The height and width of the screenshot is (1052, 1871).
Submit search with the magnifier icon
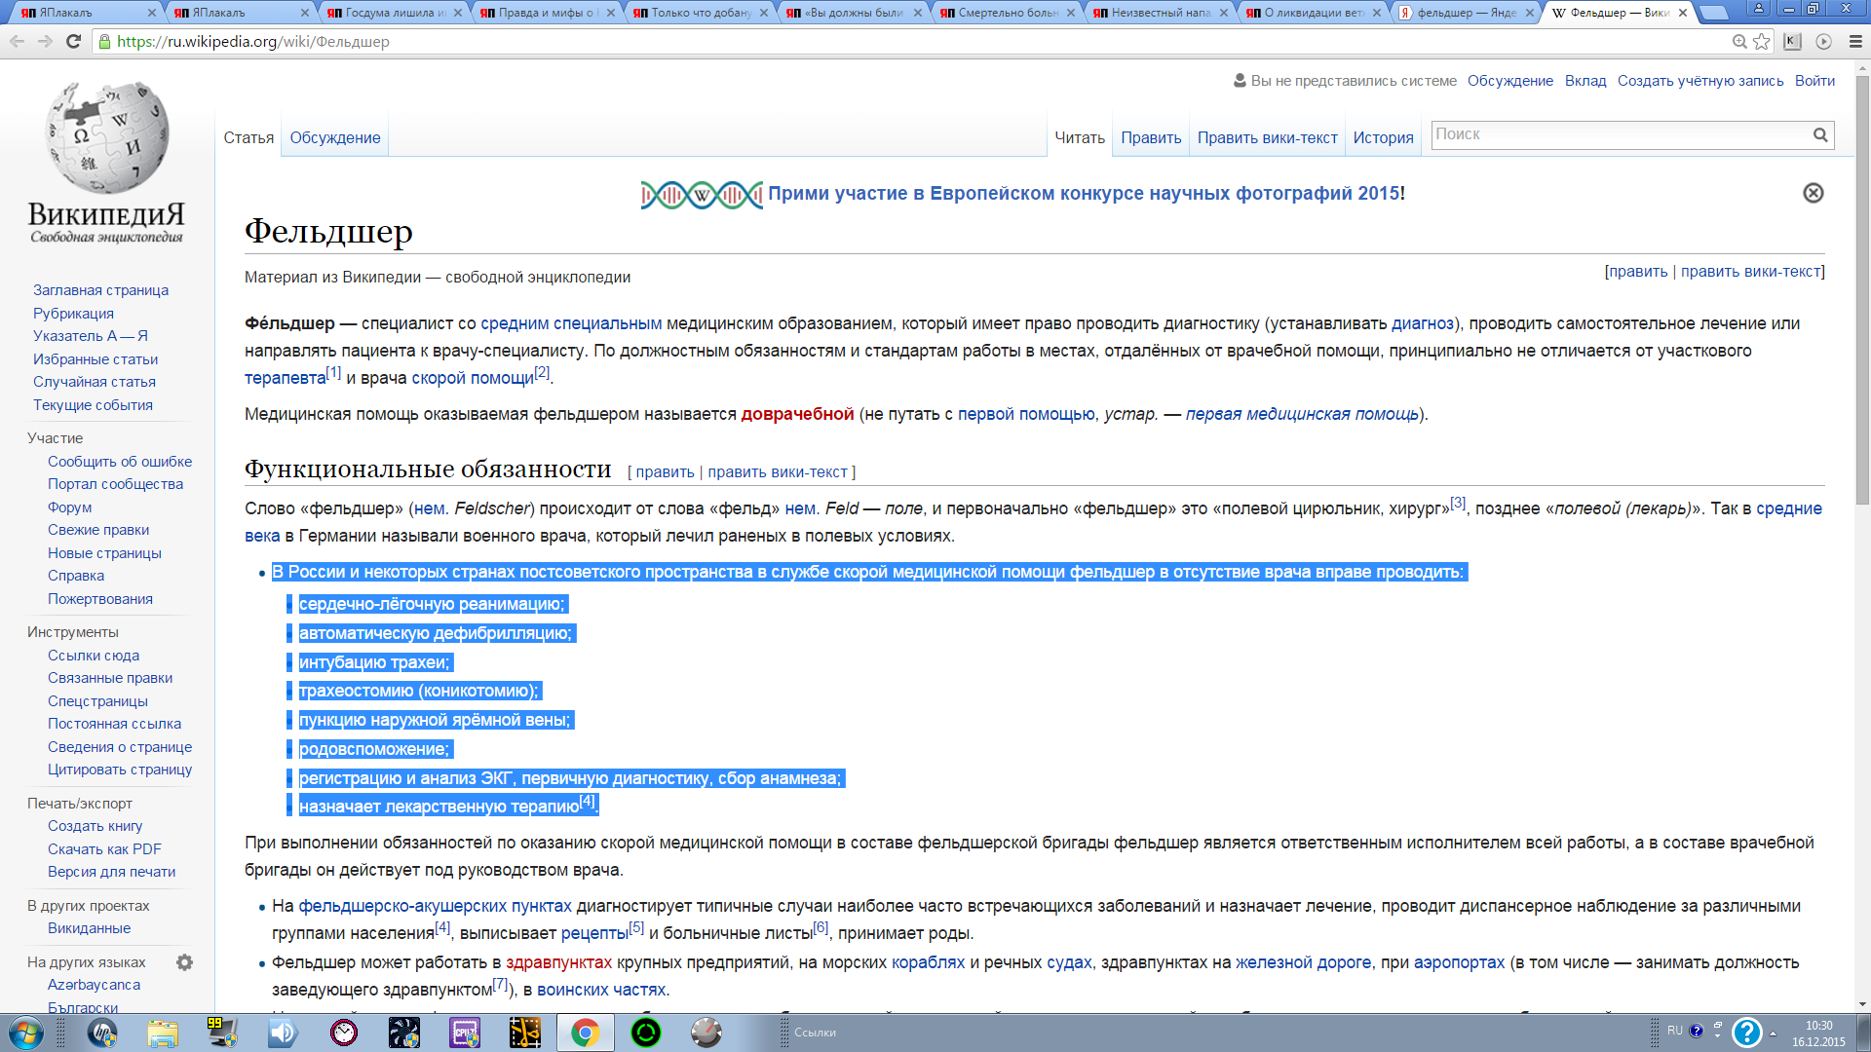[1820, 135]
